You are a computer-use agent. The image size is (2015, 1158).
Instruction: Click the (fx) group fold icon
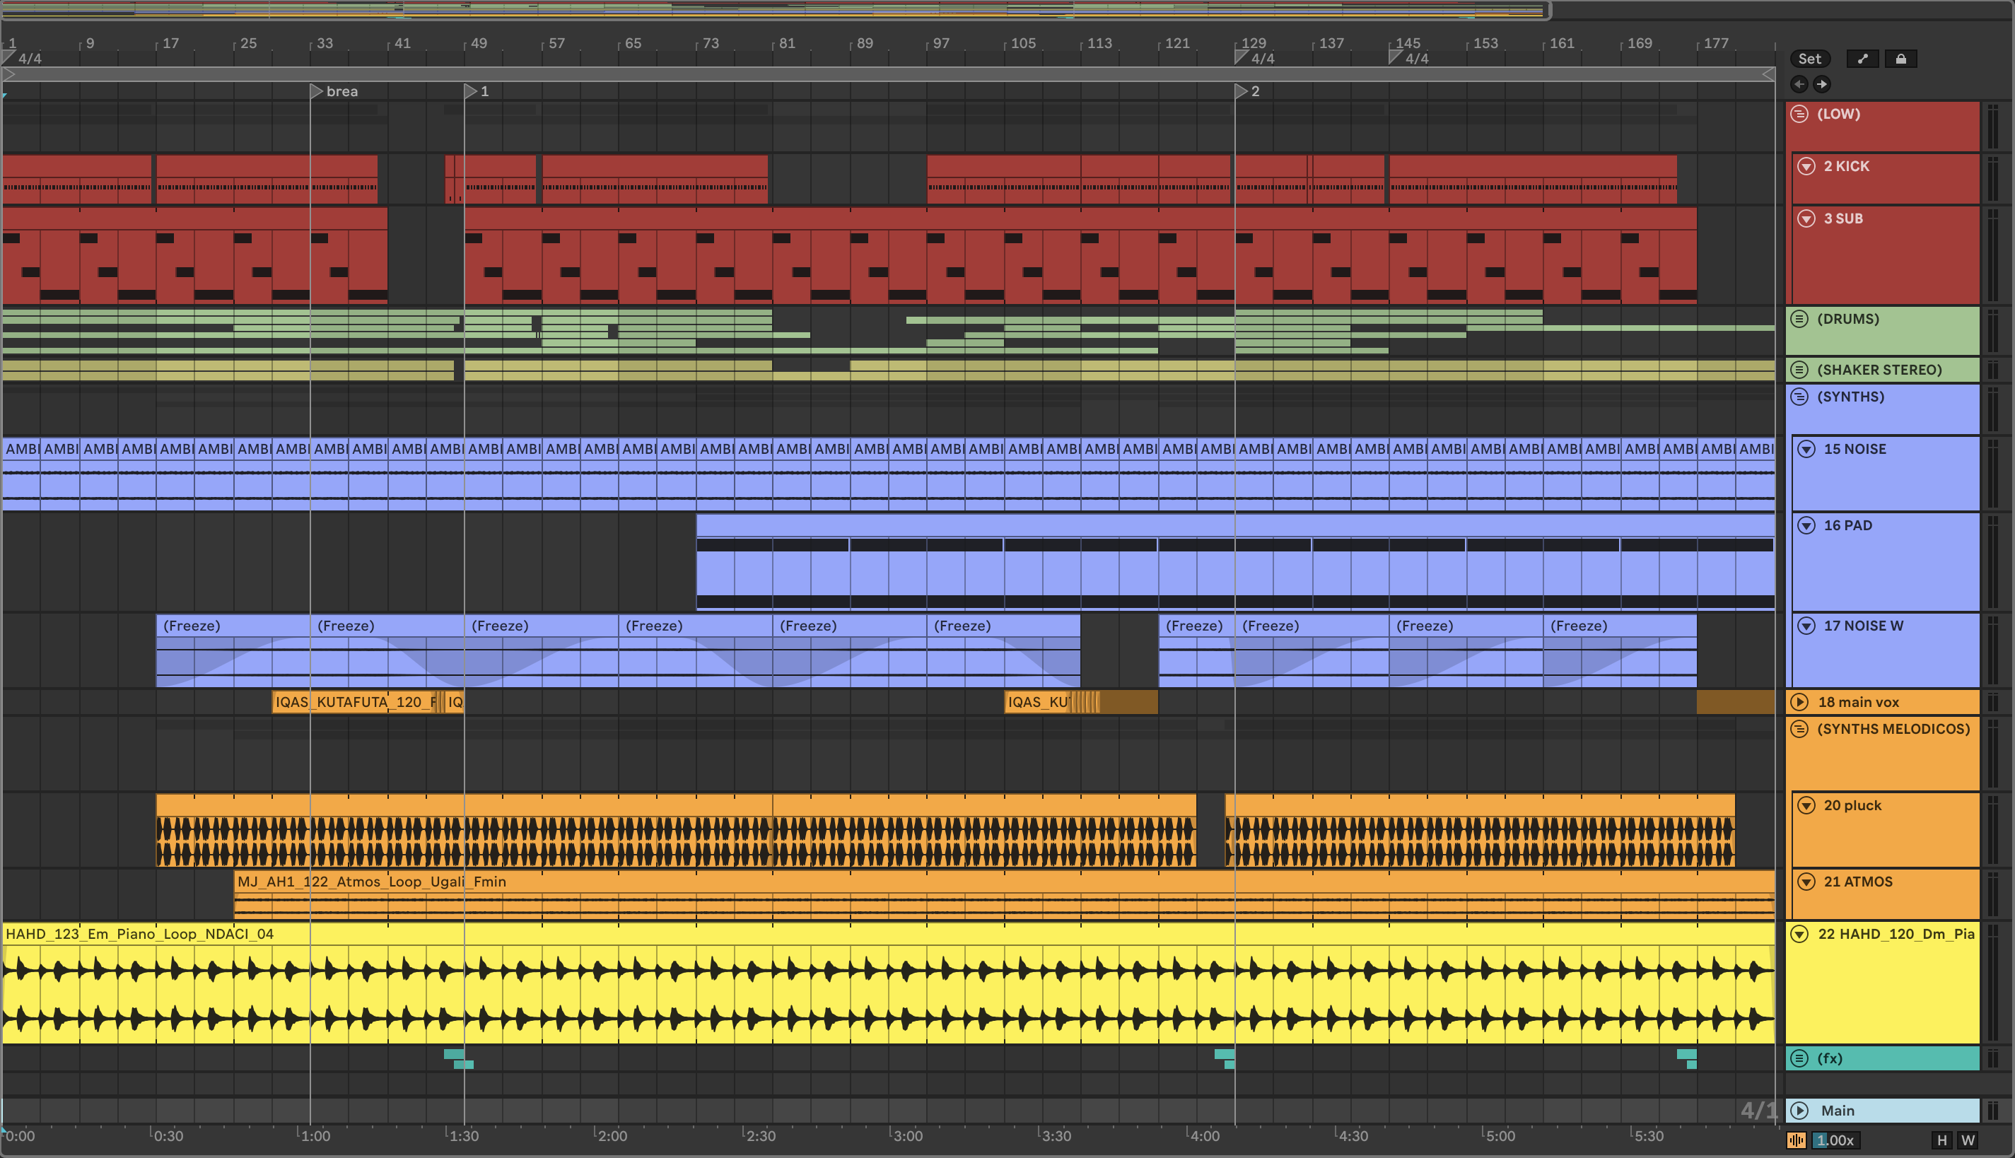click(x=1799, y=1058)
